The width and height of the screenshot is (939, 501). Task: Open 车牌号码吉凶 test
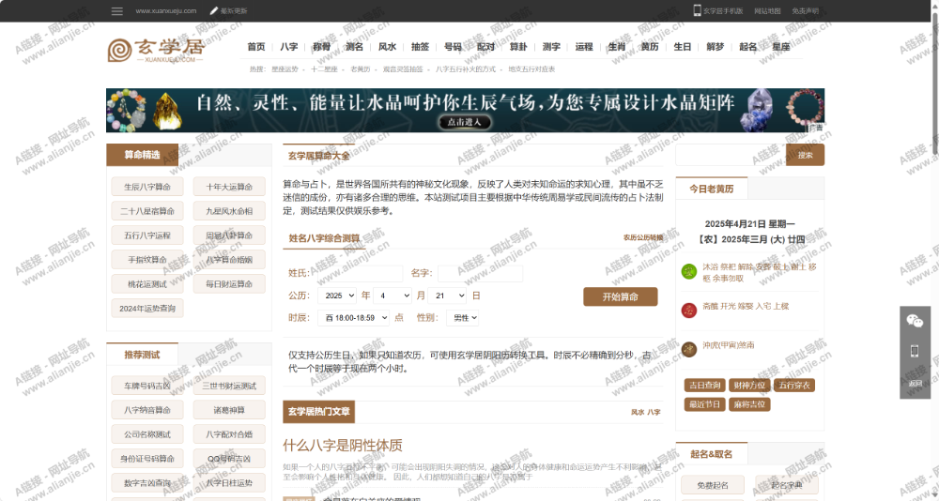pos(147,387)
